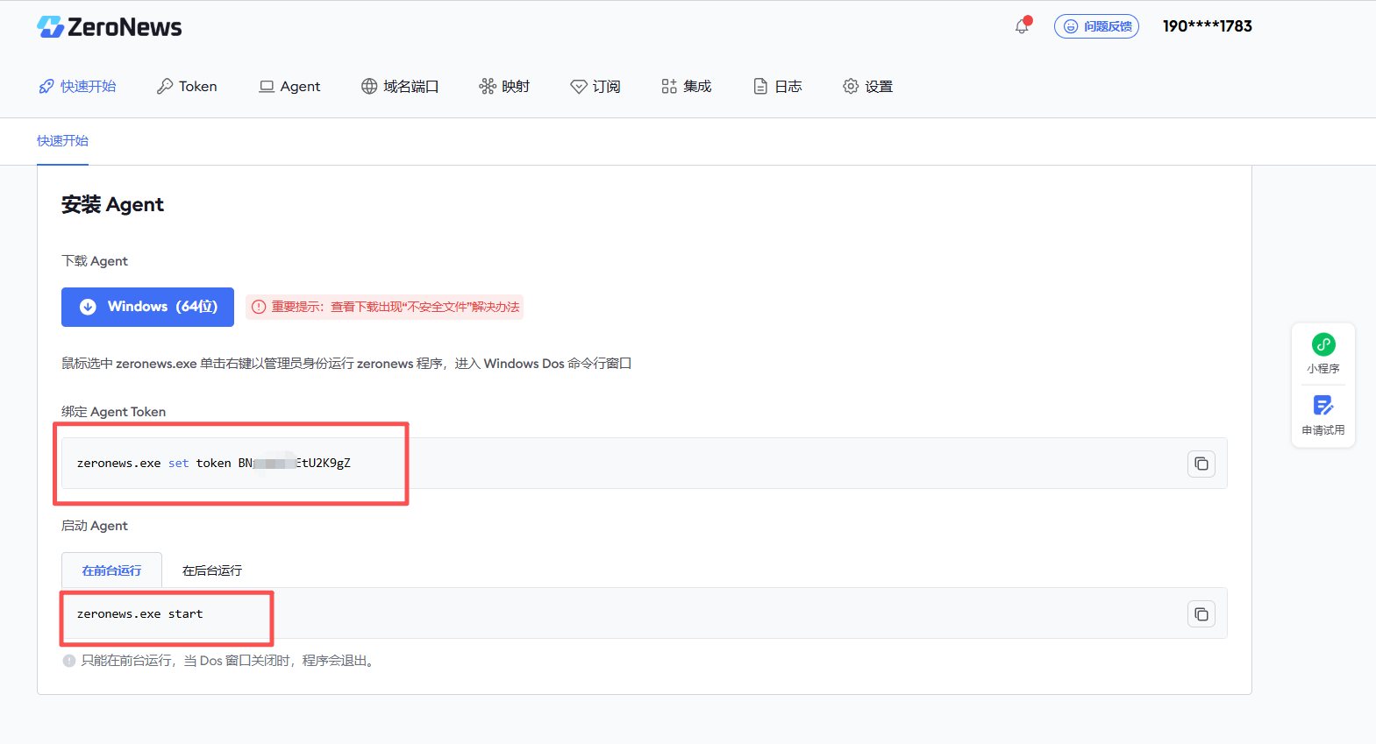Image resolution: width=1376 pixels, height=744 pixels.
Task: Switch to 在后台运行 tab
Action: (212, 570)
